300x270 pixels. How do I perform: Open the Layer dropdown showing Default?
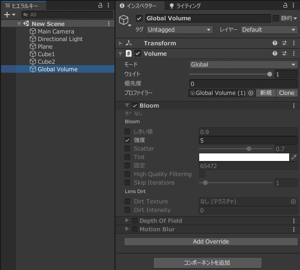pos(269,30)
